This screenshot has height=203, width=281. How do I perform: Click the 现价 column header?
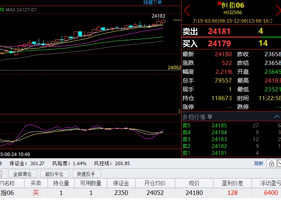(x=194, y=183)
